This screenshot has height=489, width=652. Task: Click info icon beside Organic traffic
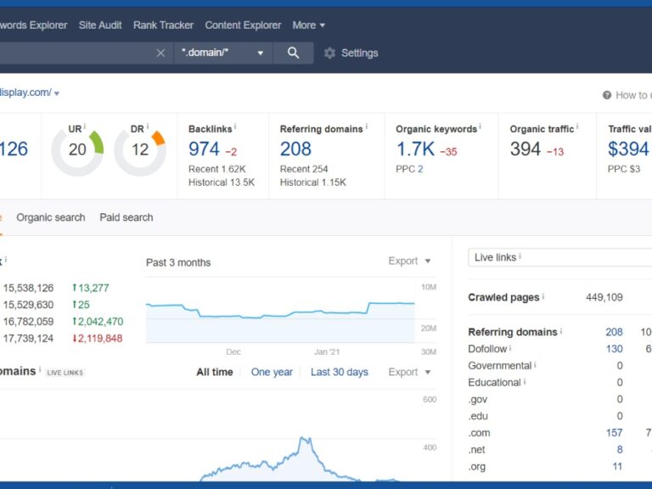[577, 126]
